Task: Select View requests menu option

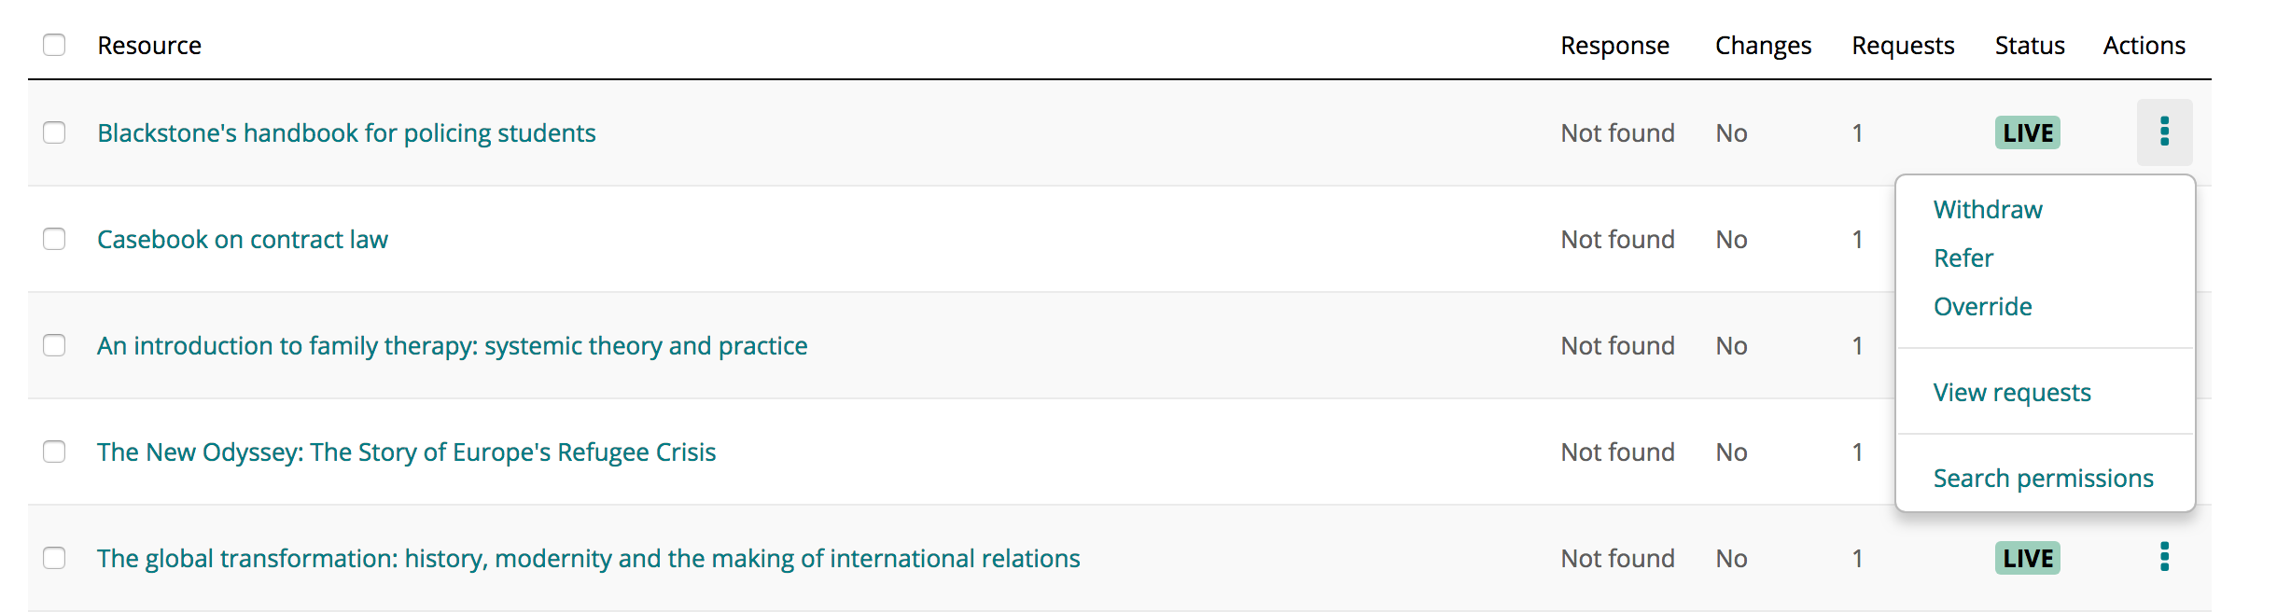Action: [2012, 392]
